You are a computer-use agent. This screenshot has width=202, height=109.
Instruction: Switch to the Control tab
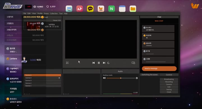(169, 75)
